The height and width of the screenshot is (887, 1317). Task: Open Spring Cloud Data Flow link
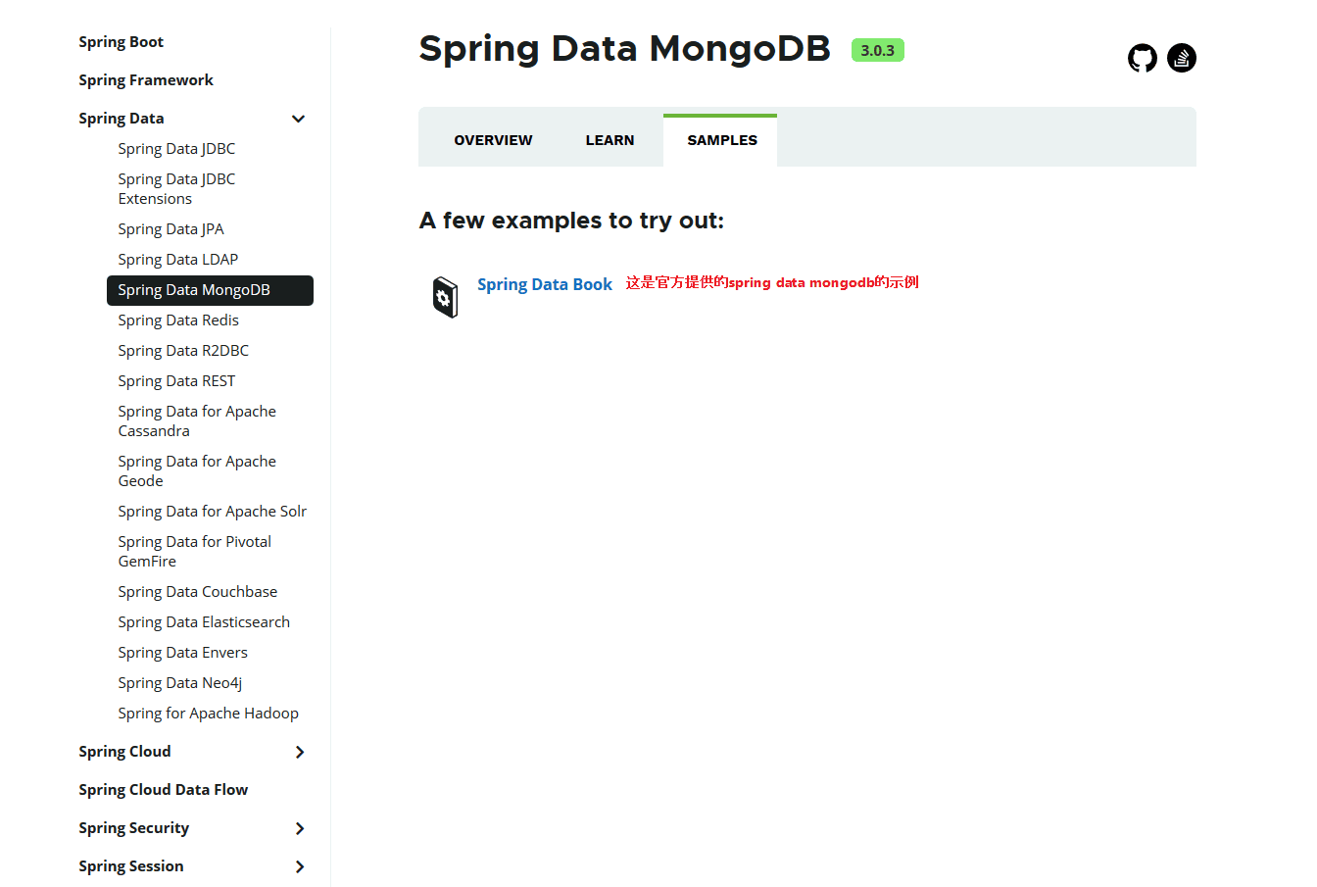tap(163, 790)
